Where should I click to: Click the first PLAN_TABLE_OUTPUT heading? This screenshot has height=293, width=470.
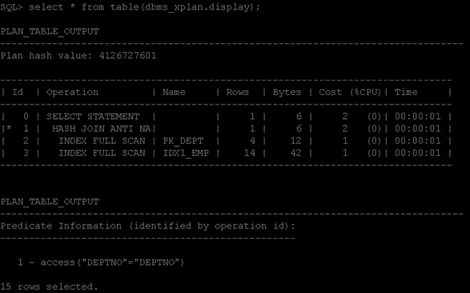[x=50, y=31]
